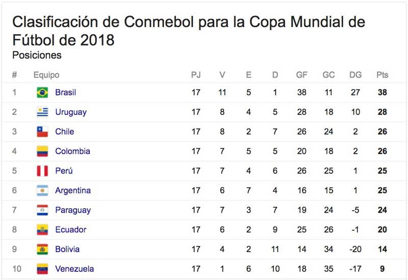
Task: Click Brasil's 38 points value
Action: pos(382,92)
